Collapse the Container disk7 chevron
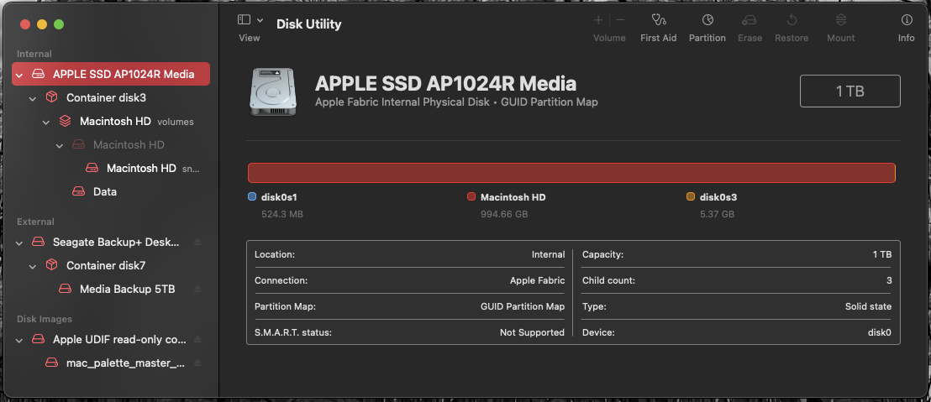 pos(34,266)
